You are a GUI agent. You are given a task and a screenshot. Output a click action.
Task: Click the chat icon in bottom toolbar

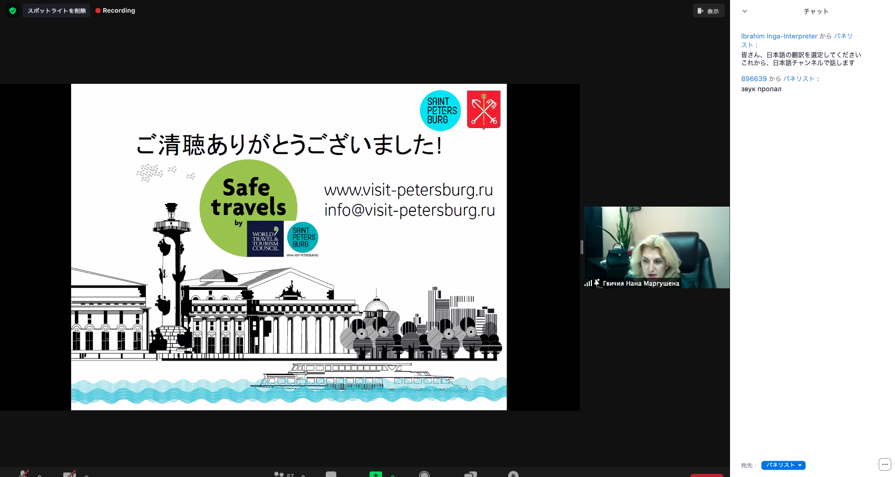[x=331, y=474]
